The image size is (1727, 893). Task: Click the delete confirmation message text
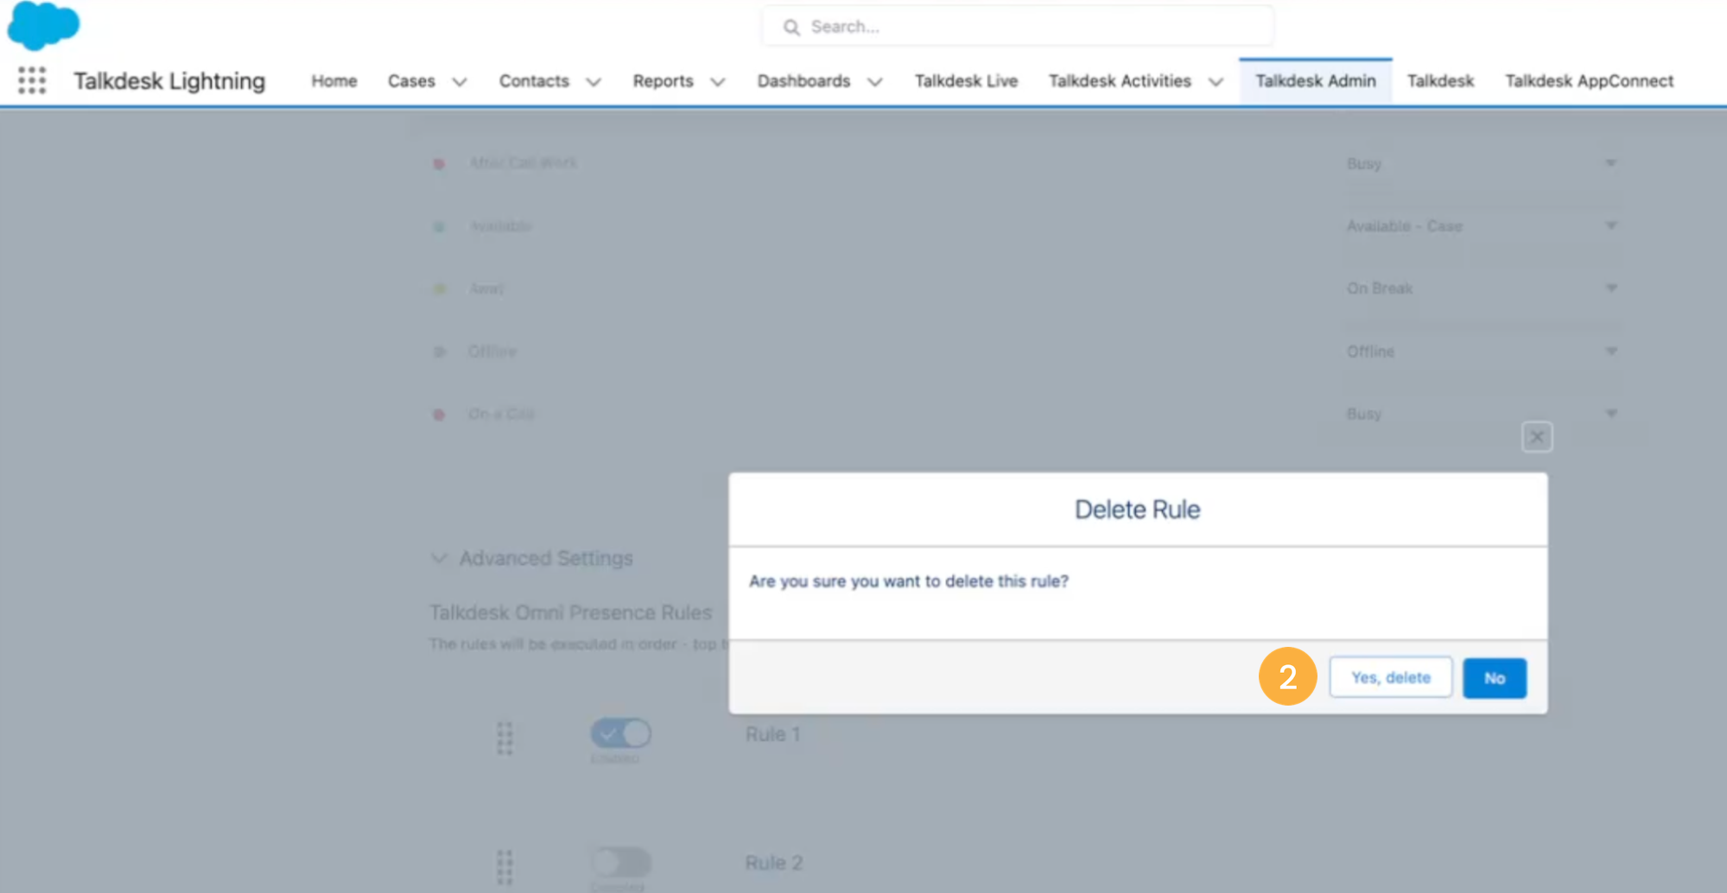coord(909,581)
